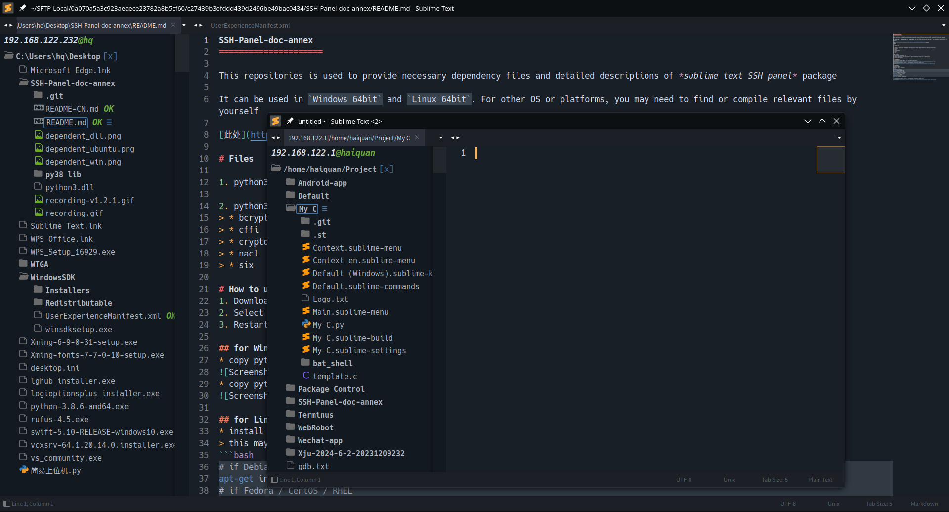Open Main.sublime-menu file icon
This screenshot has width=949, height=512.
(x=306, y=311)
